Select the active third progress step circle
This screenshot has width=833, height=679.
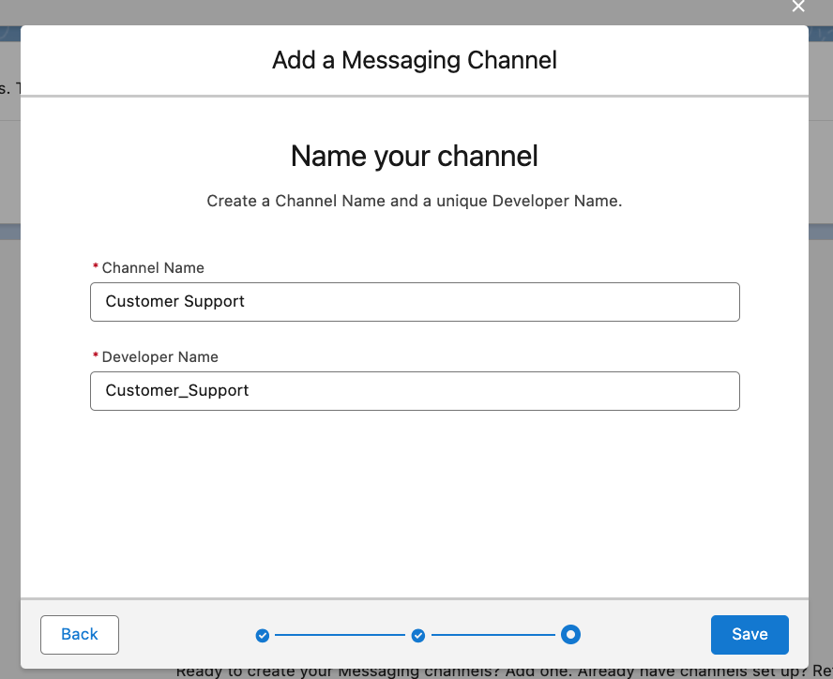570,635
